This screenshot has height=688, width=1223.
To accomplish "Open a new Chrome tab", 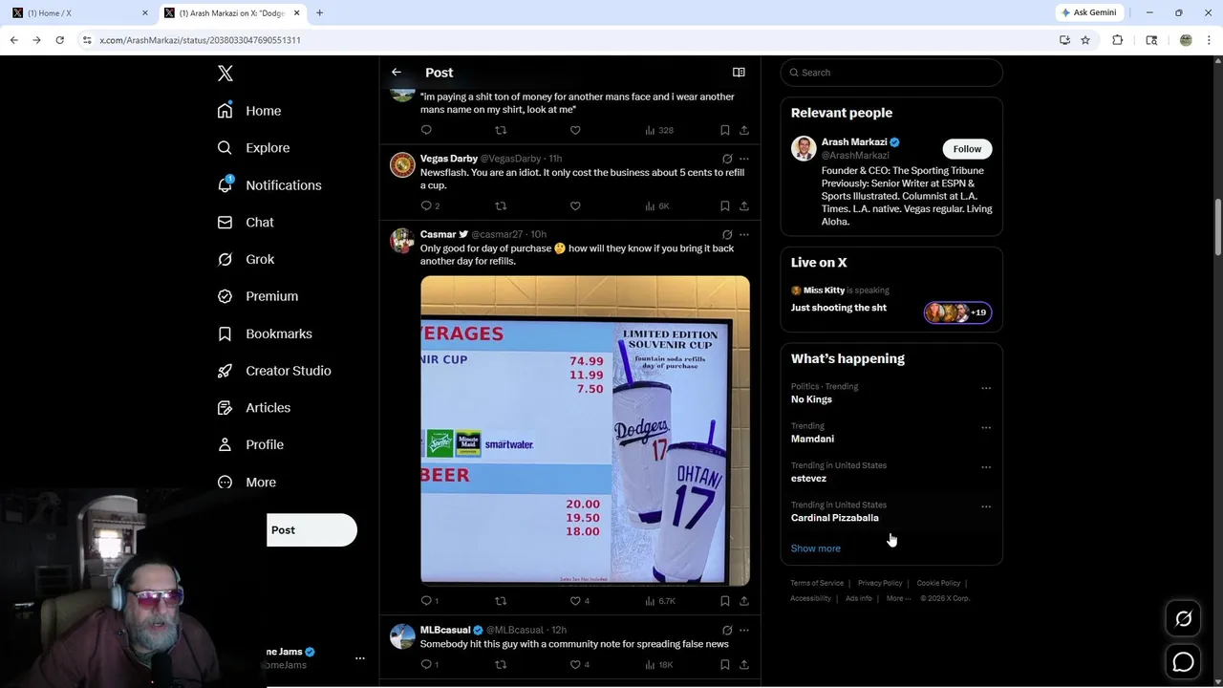I will click(x=319, y=13).
